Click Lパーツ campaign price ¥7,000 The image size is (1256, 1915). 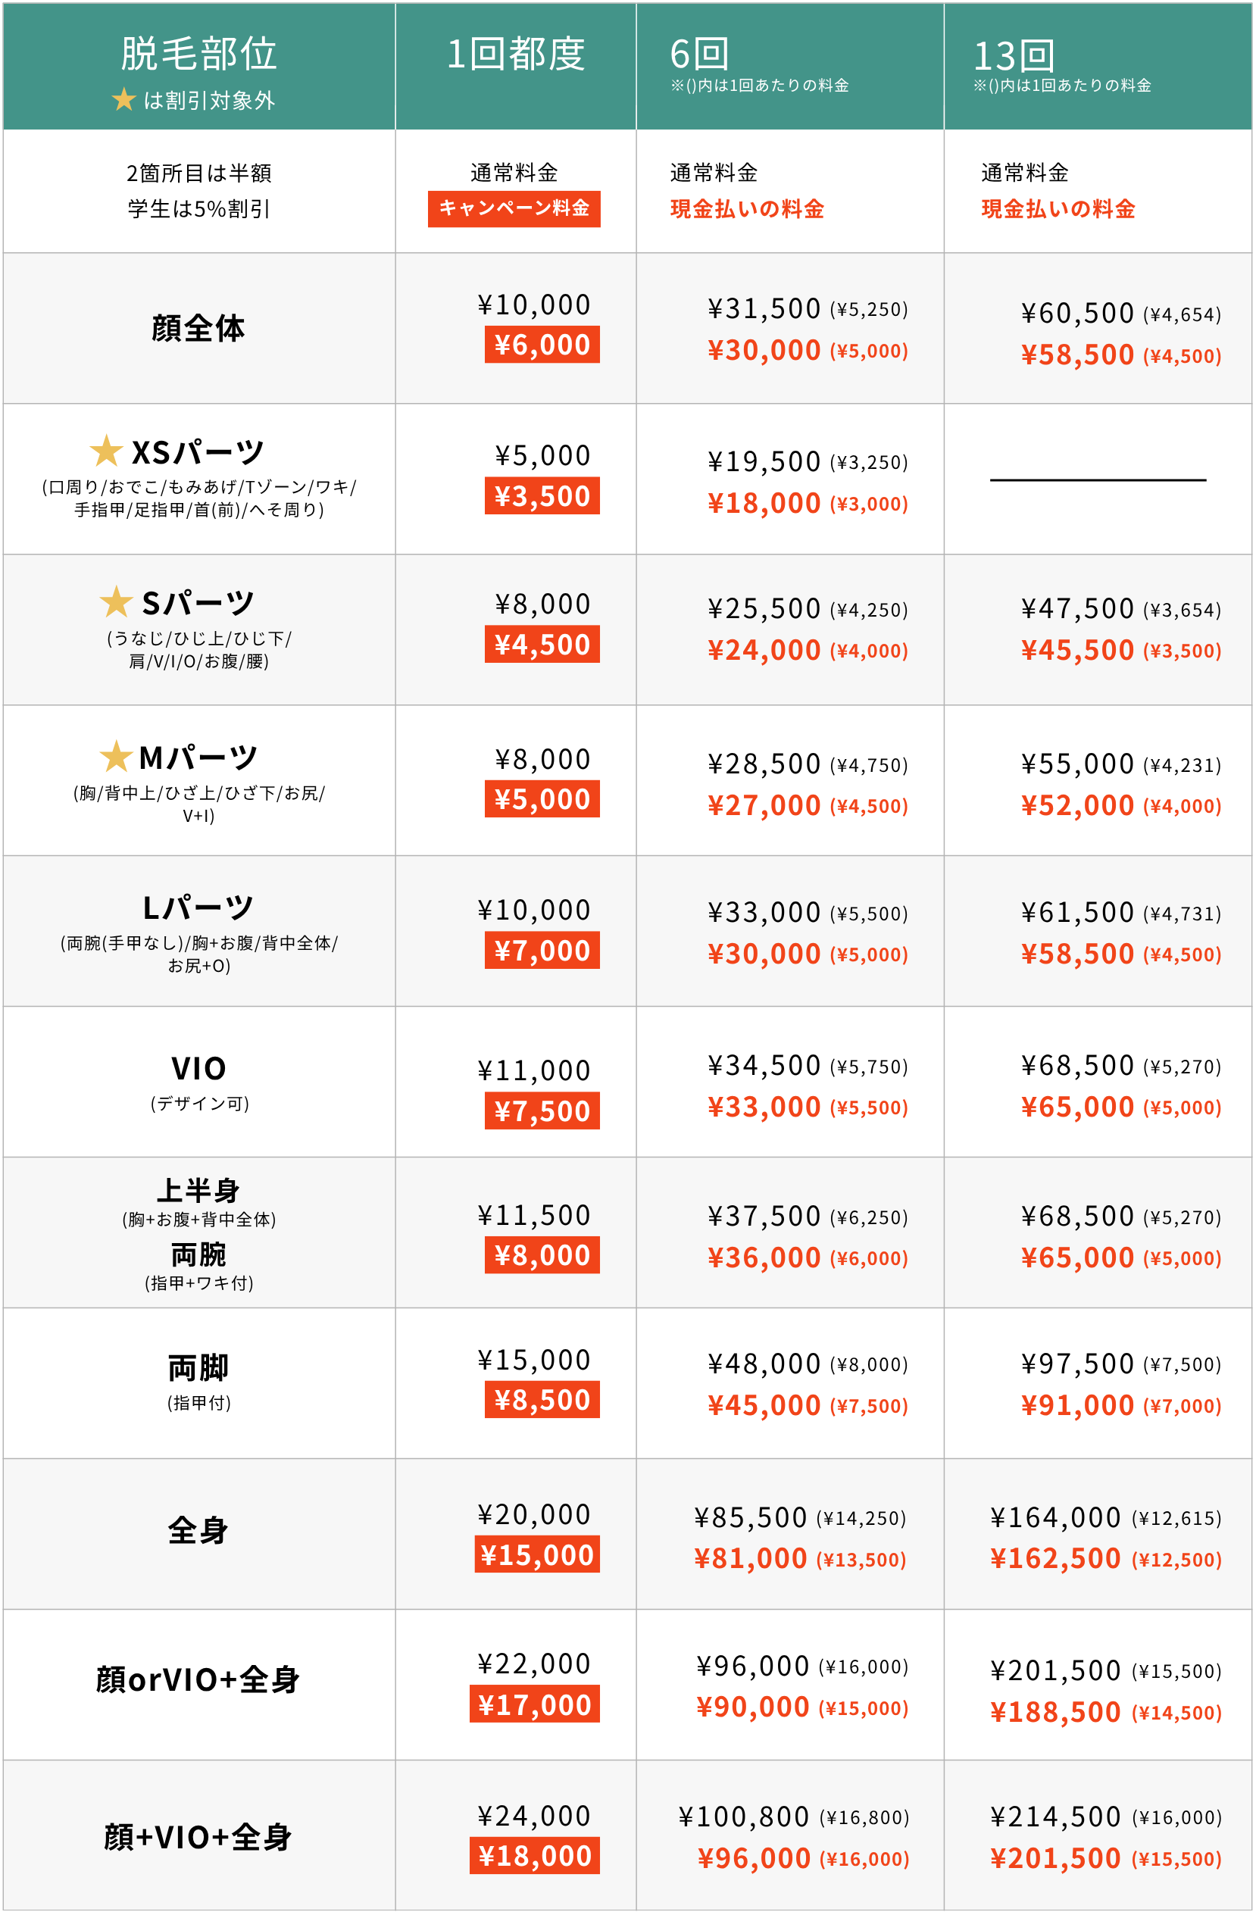(x=542, y=950)
